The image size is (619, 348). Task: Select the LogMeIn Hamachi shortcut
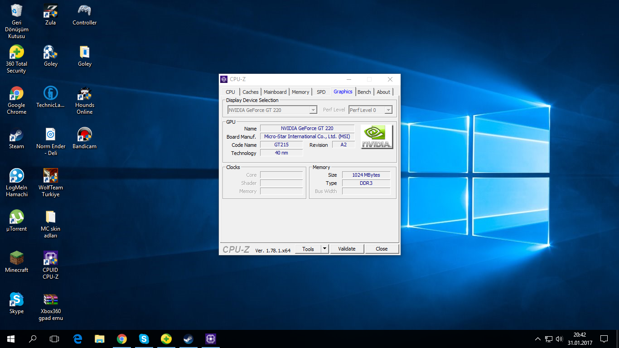[16, 183]
